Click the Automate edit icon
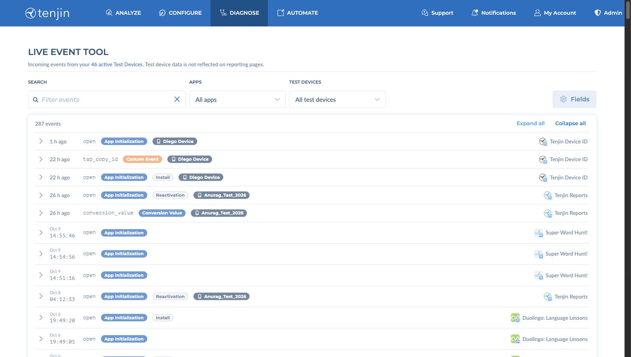This screenshot has width=631, height=357. (280, 13)
